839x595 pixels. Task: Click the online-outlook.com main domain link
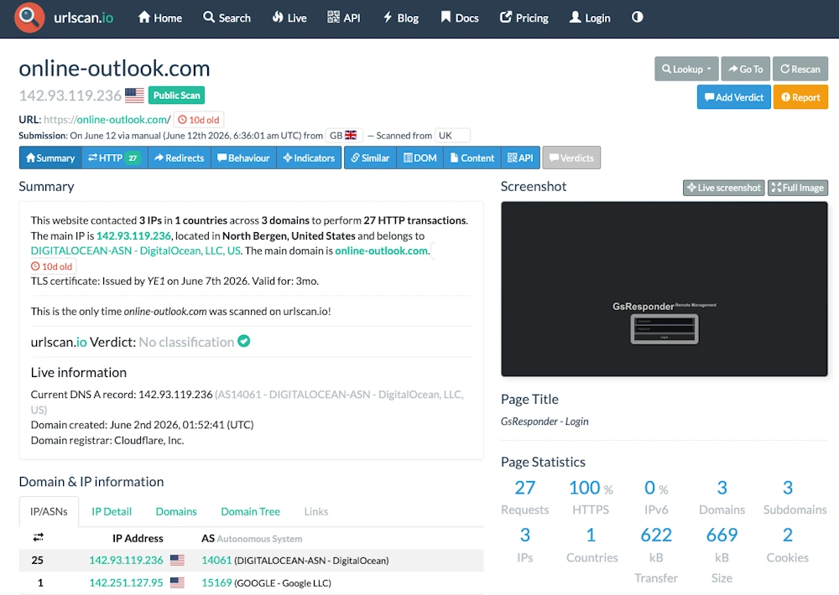pos(382,251)
